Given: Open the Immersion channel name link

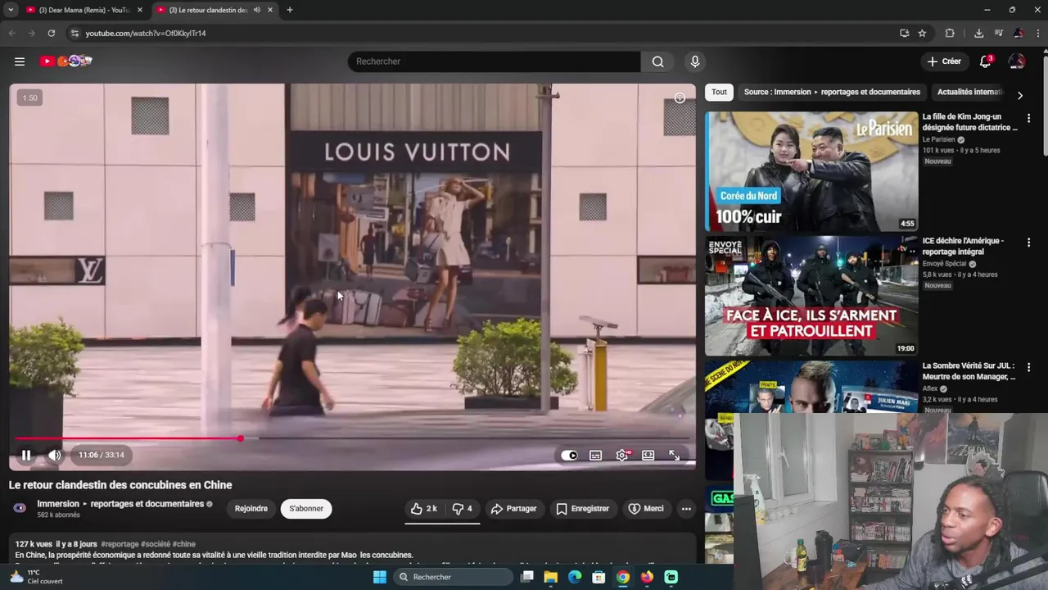Looking at the screenshot, I should click(x=120, y=504).
